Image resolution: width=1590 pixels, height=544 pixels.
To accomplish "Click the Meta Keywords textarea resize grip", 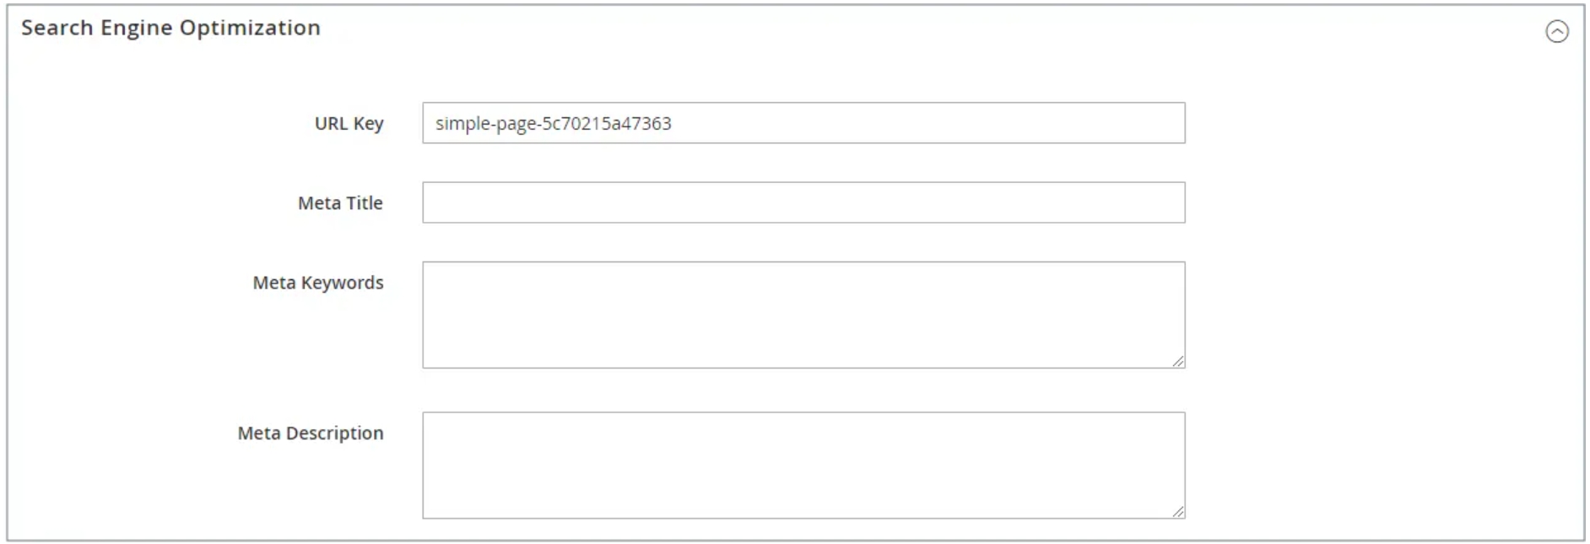I will coord(1178,361).
